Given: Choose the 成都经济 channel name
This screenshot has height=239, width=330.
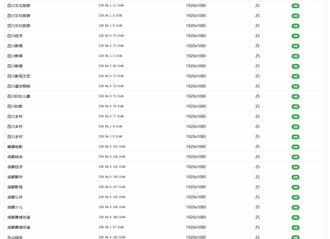Looking at the screenshot, I should tap(15, 167).
